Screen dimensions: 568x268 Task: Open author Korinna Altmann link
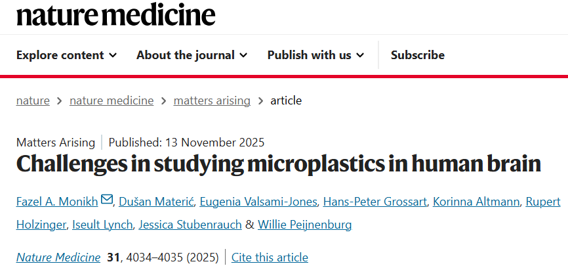tap(476, 200)
